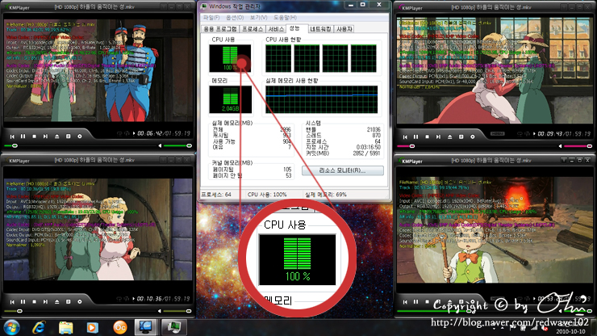597x336 pixels.
Task: Pause the bottom-right KMPlayer fireplace video
Action: pos(416,302)
